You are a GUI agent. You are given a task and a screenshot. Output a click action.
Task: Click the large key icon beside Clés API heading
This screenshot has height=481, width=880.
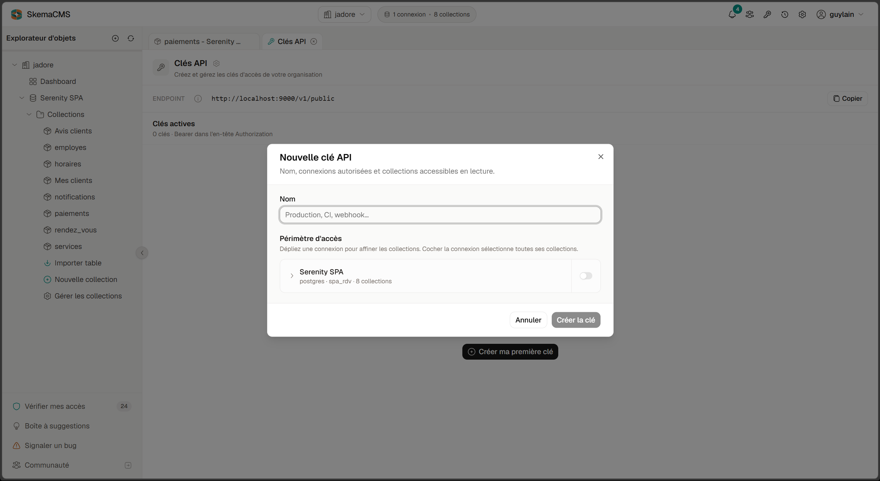click(x=161, y=67)
